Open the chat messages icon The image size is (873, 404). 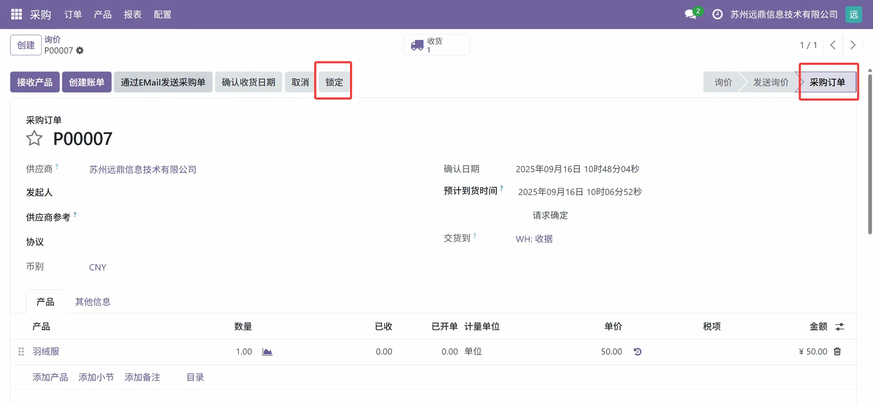[x=691, y=15]
